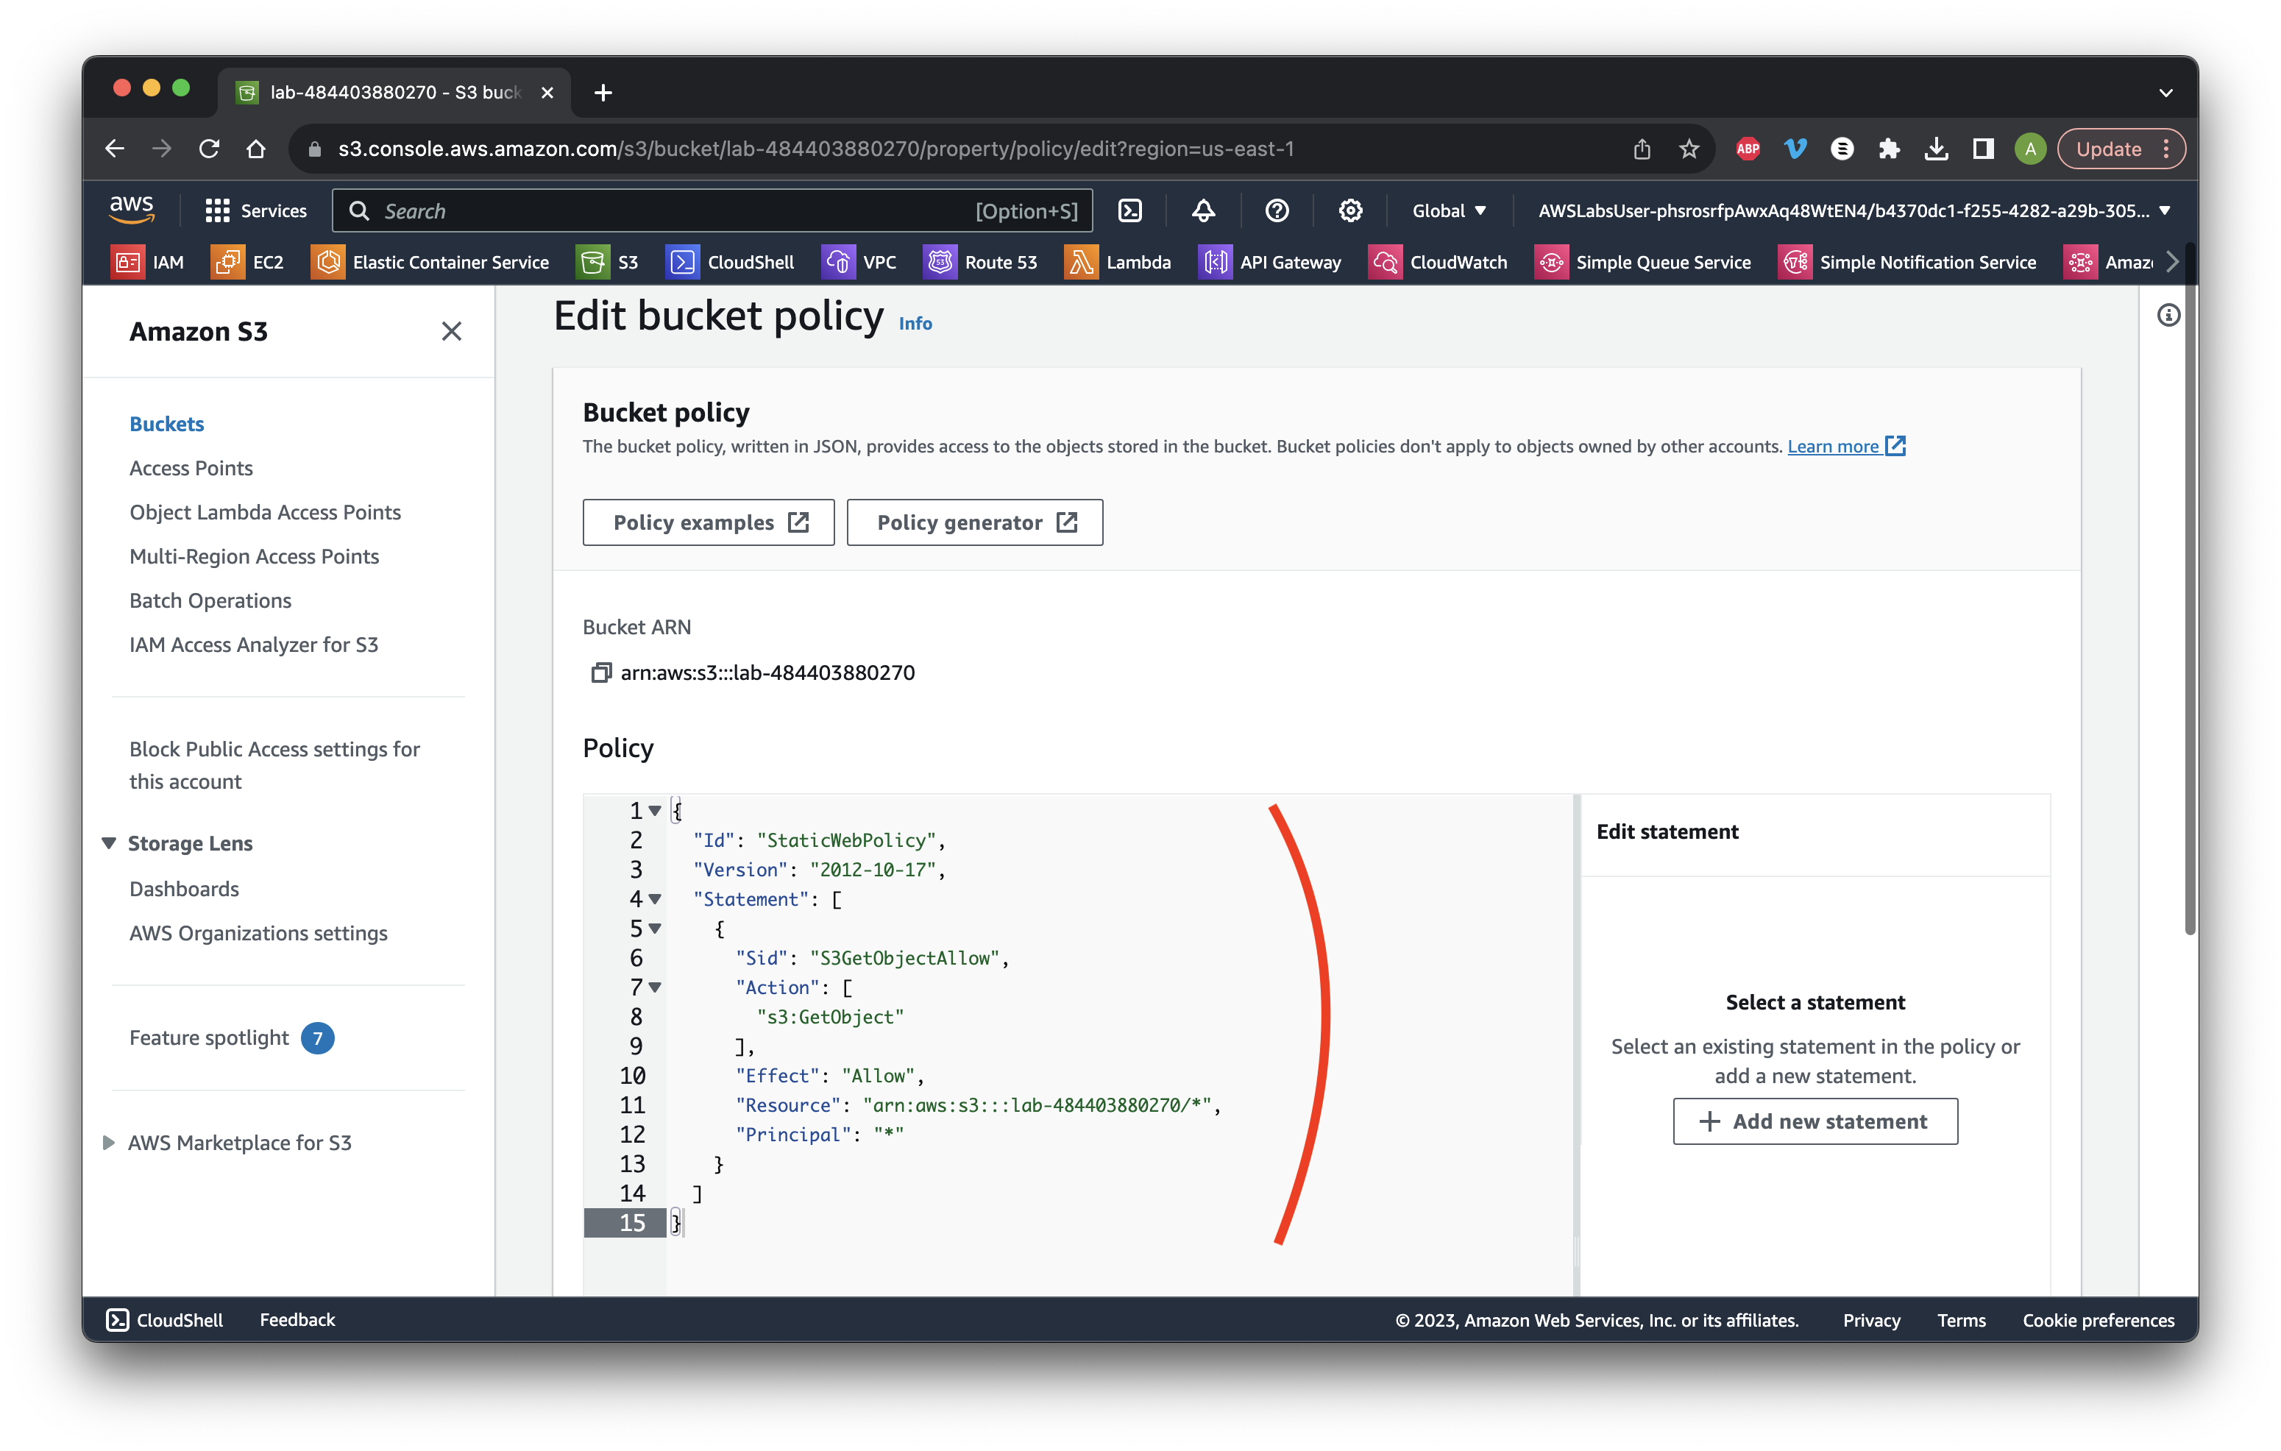The height and width of the screenshot is (1451, 2281).
Task: Open the notifications bell icon
Action: (x=1203, y=211)
